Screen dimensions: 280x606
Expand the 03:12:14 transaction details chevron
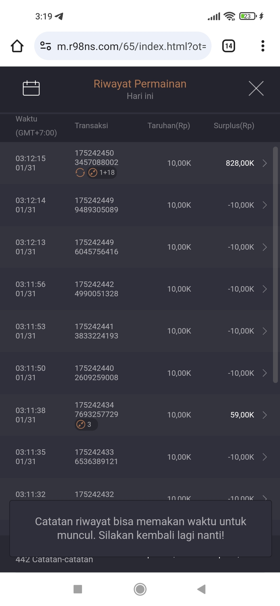point(264,205)
